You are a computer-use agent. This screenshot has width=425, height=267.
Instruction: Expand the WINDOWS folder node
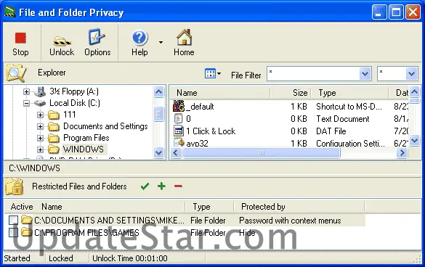[40, 149]
